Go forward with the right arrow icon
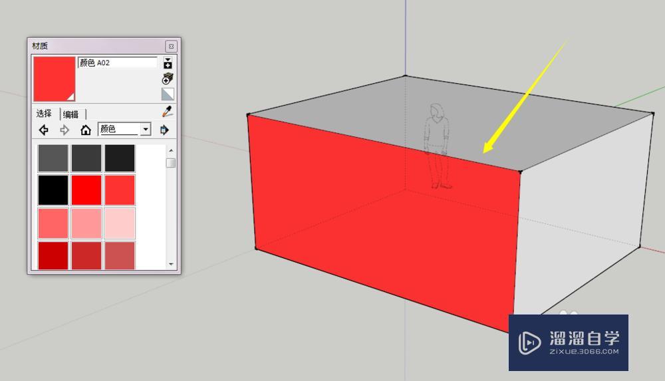Image resolution: width=665 pixels, height=381 pixels. click(65, 130)
